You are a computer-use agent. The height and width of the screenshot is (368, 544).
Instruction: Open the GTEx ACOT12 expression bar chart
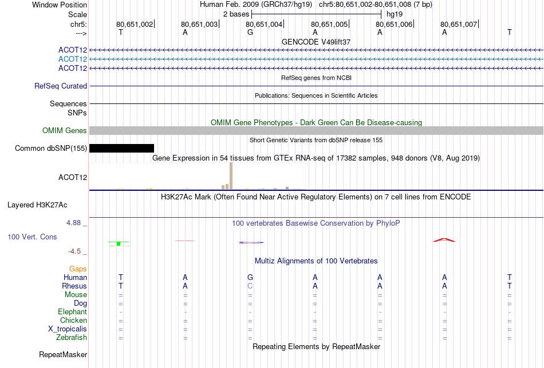[x=198, y=176]
